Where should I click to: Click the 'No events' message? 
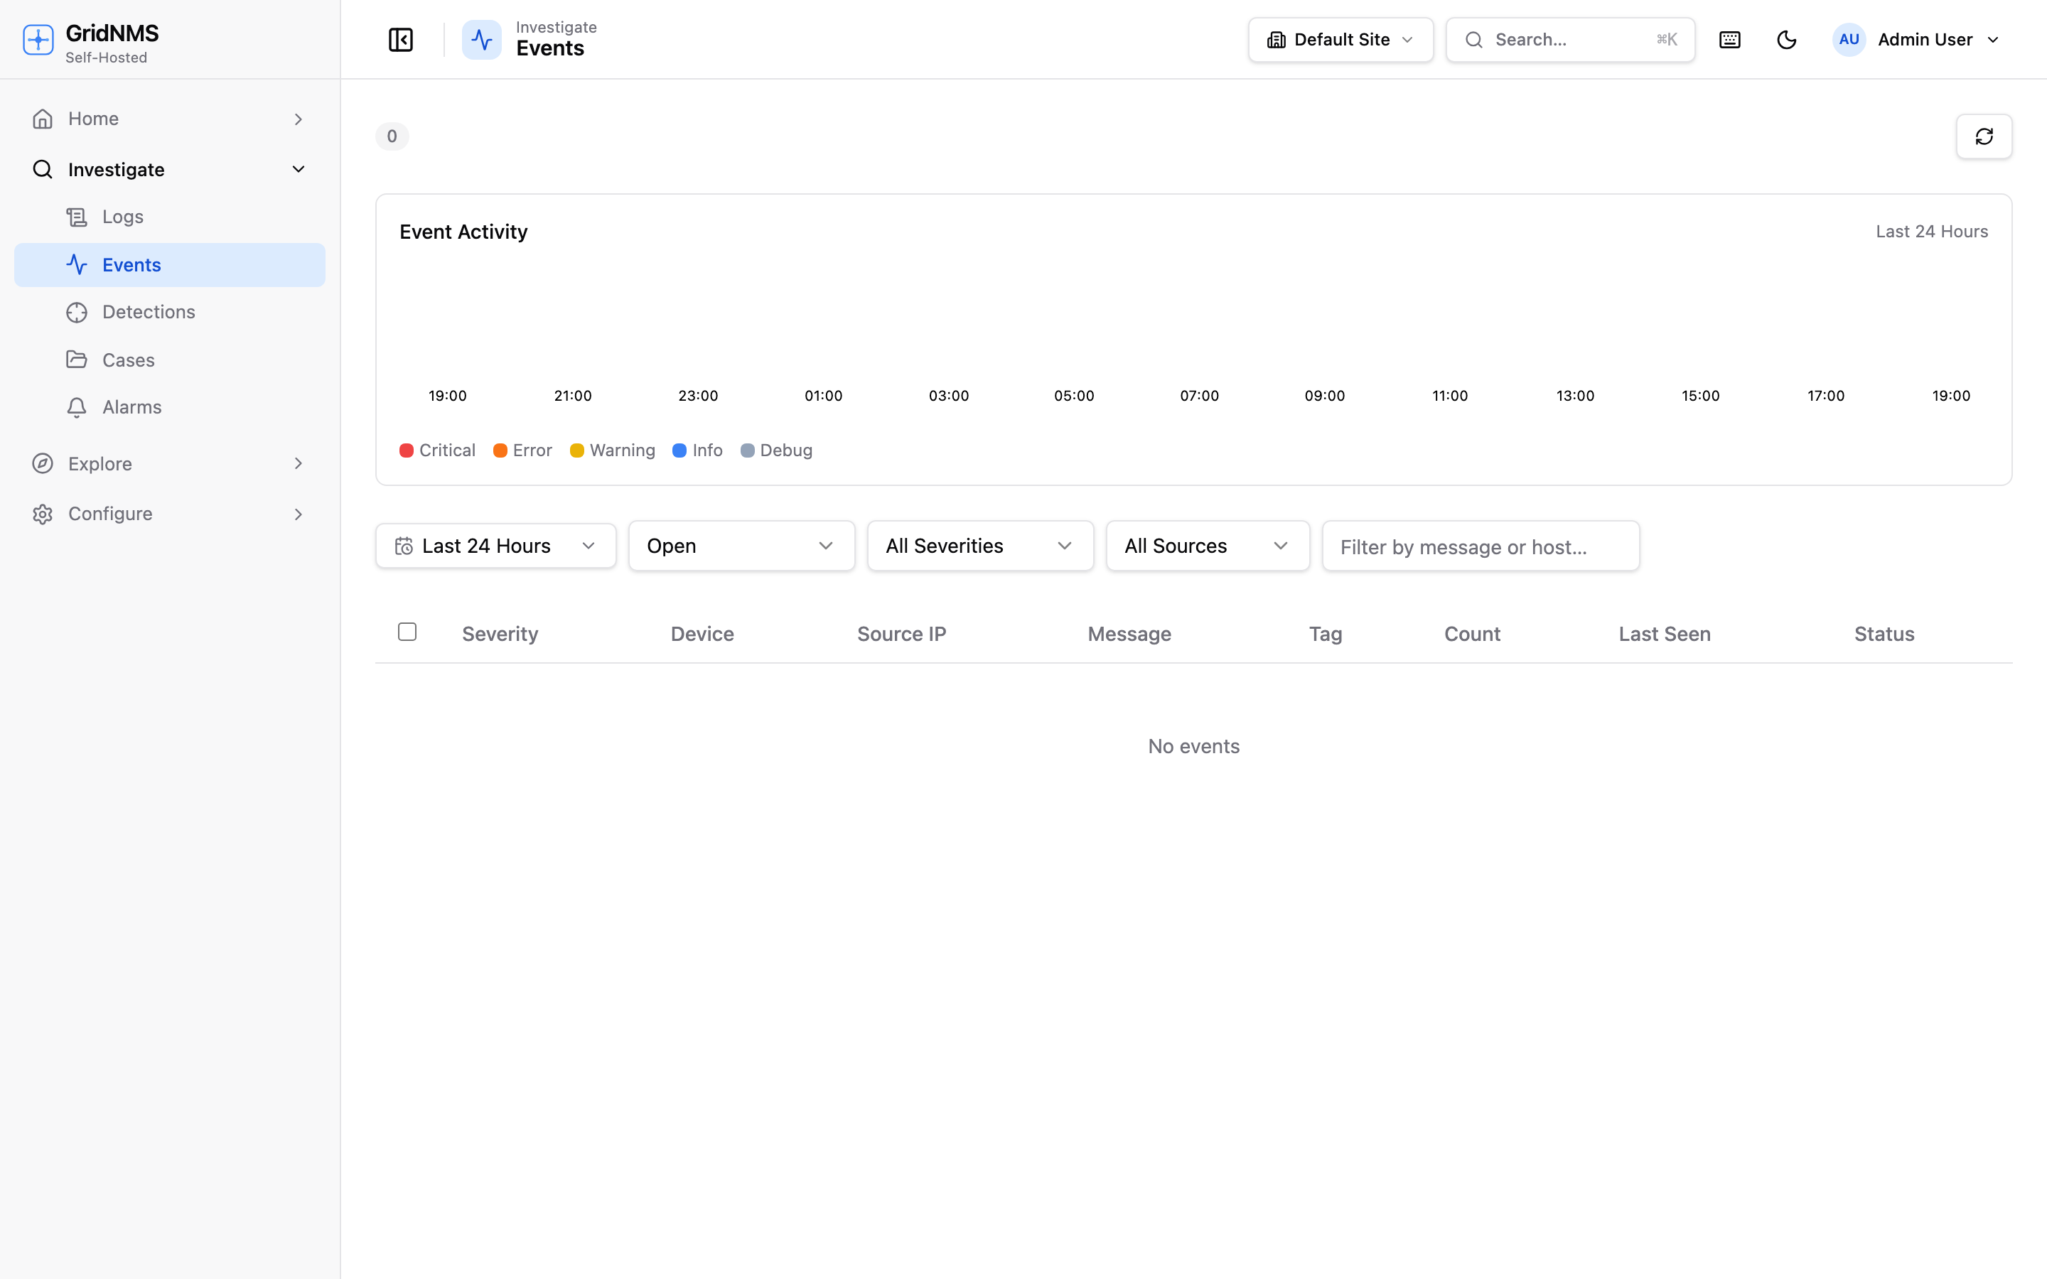[x=1193, y=746]
